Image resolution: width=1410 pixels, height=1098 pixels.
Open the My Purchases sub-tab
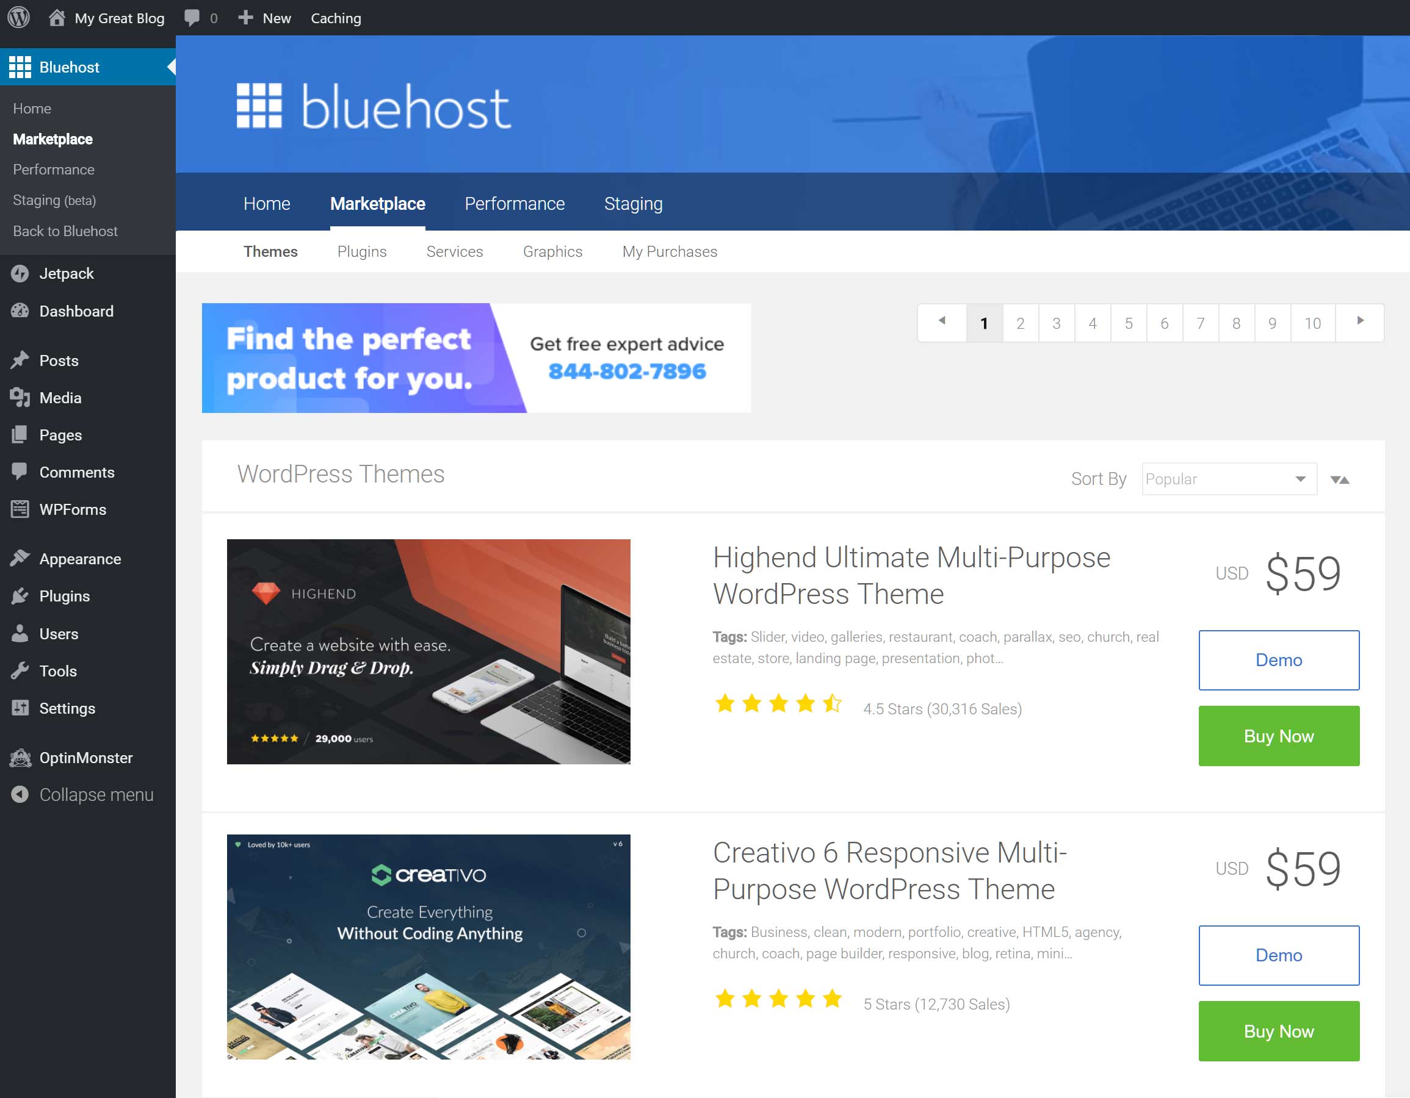click(670, 251)
